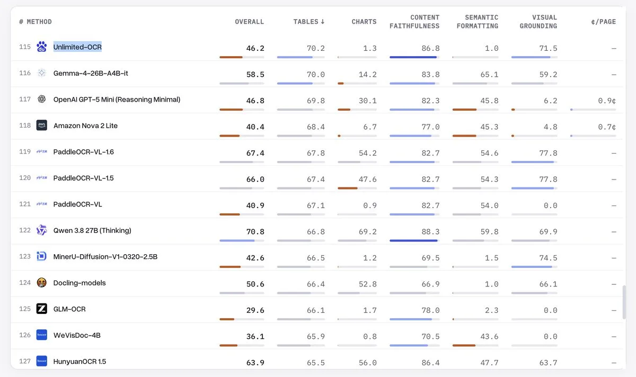Click the Tencent logo beside WeVisDoc-4B

click(42, 335)
